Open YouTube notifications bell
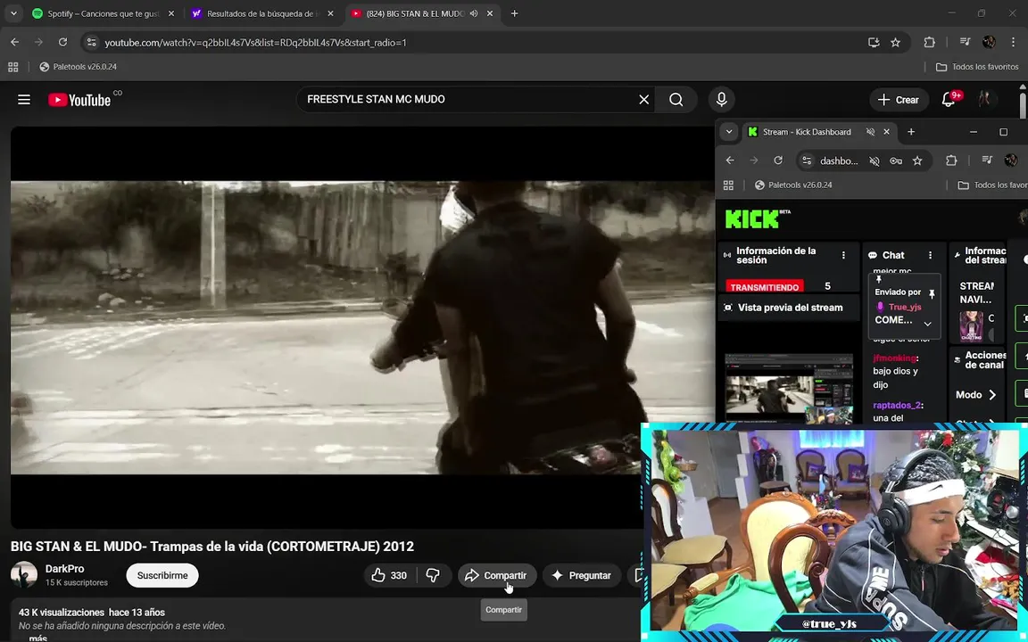The height and width of the screenshot is (642, 1028). click(x=948, y=100)
